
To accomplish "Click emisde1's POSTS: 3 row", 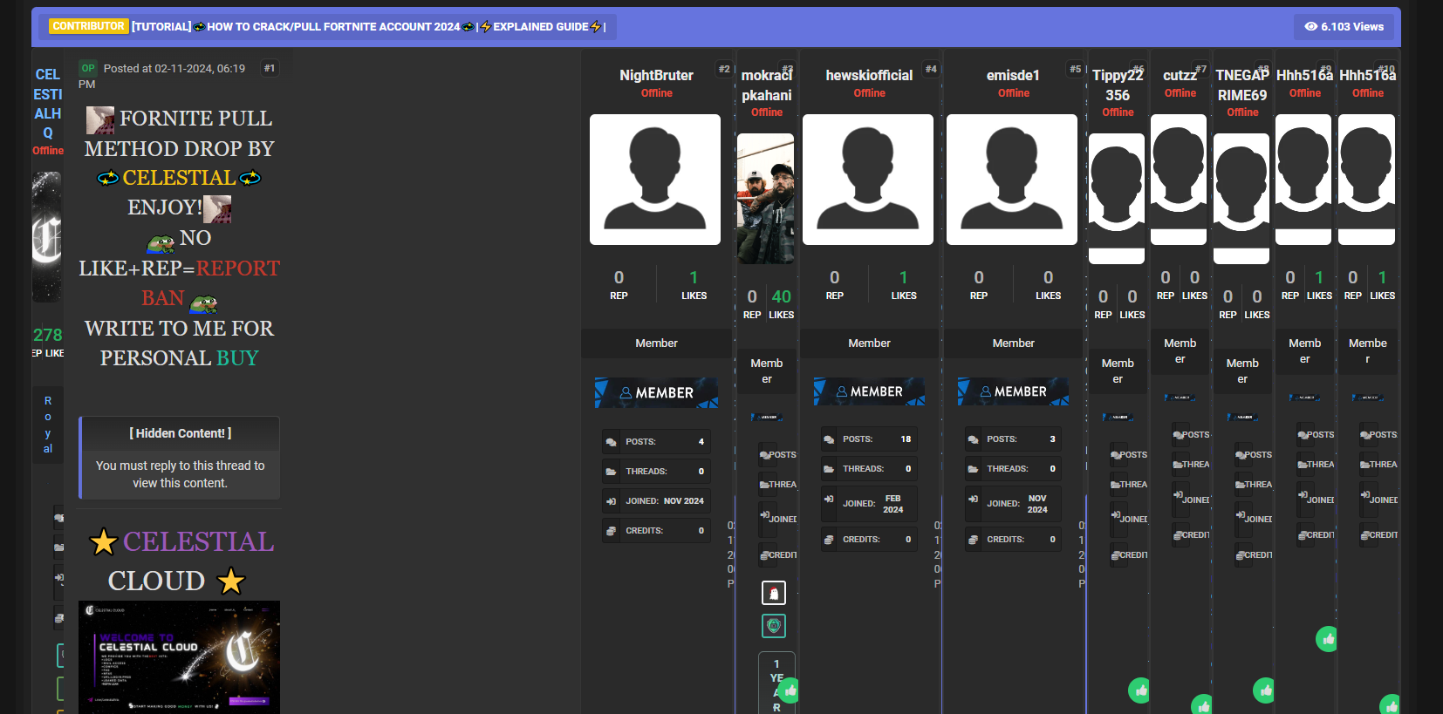I will coord(1013,439).
